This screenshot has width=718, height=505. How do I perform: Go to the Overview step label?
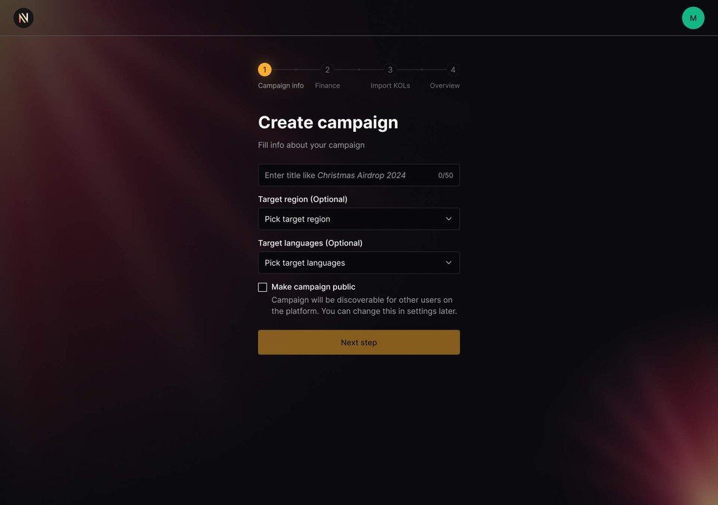click(445, 86)
